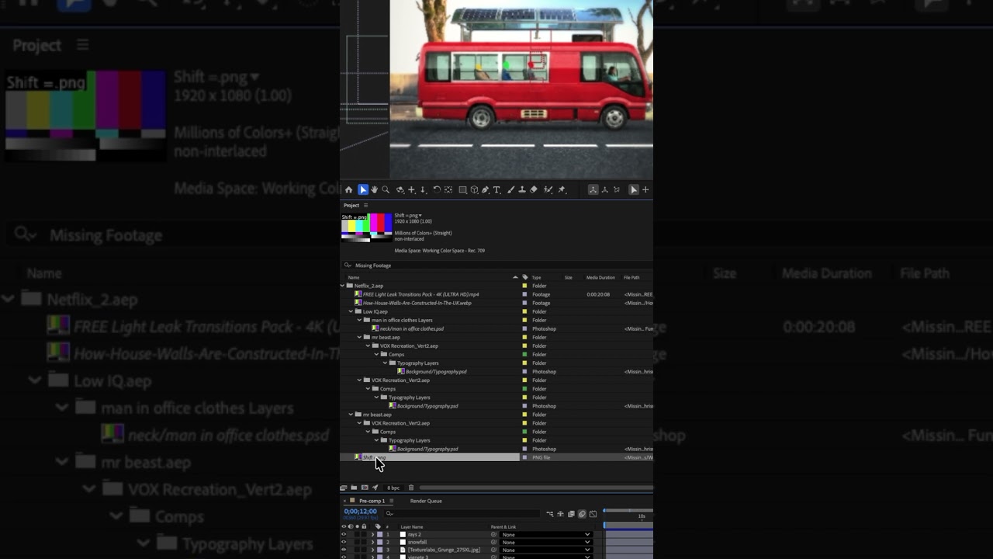
Task: Click the interpret footage icon at panel bottom
Action: pyautogui.click(x=343, y=488)
